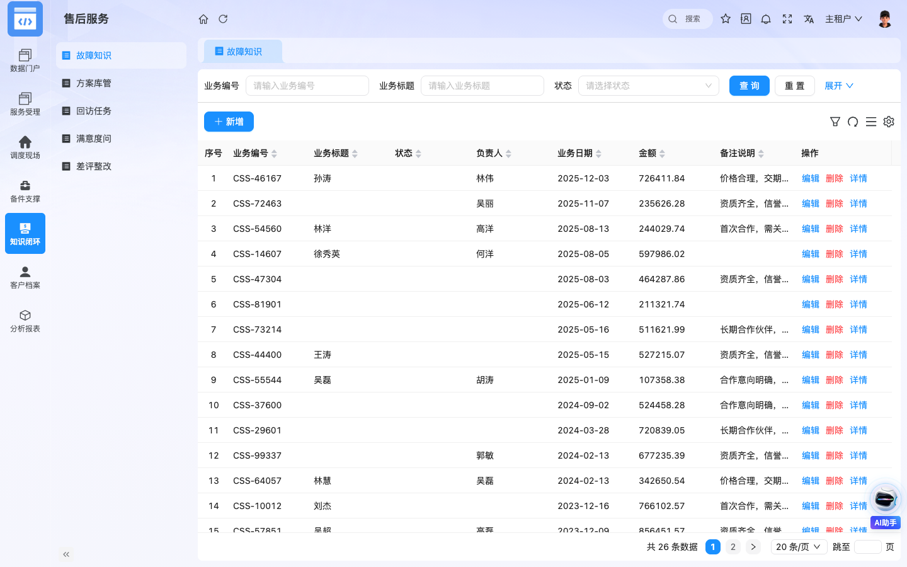Edit the CSS-46167 row
Viewport: 907px width, 567px height.
click(810, 178)
